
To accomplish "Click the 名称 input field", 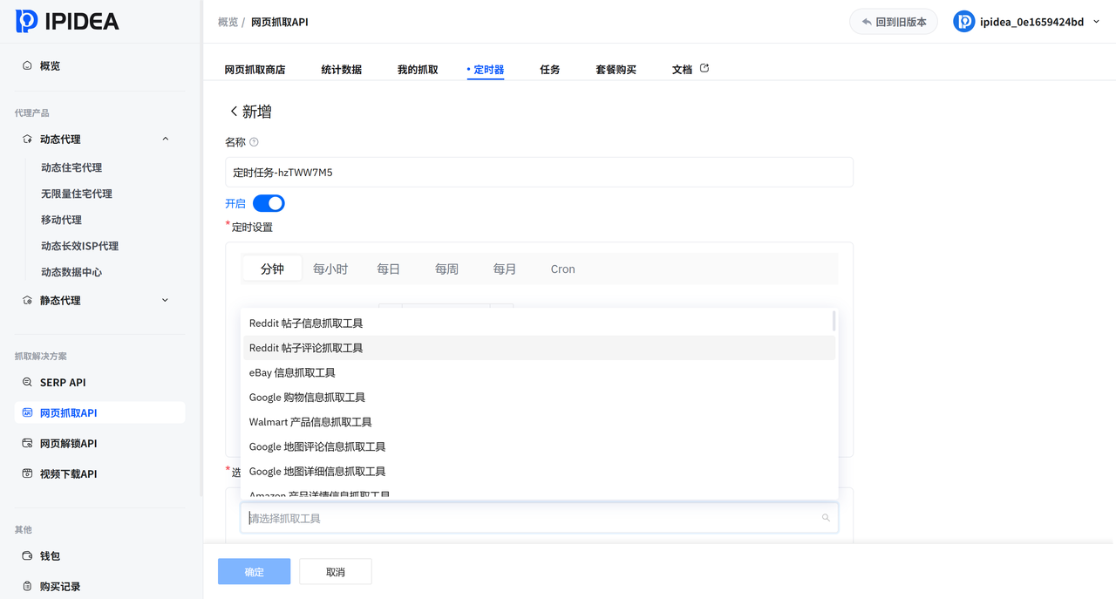I will [x=539, y=172].
